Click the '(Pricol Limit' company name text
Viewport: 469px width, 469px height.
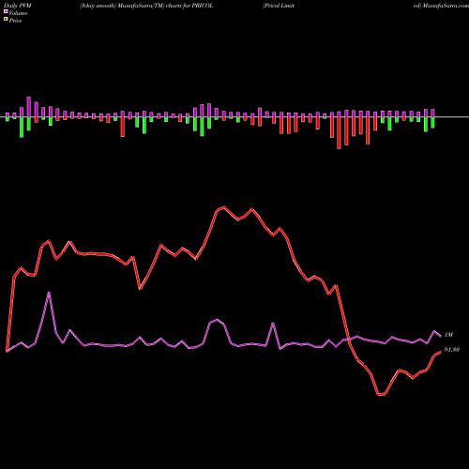click(x=279, y=6)
